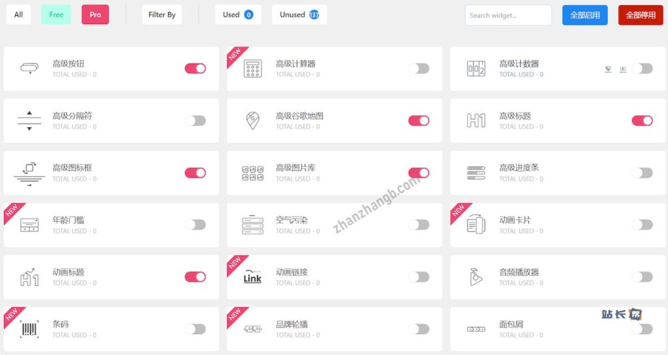
Task: Click the 条码 widget name
Action: [61, 324]
